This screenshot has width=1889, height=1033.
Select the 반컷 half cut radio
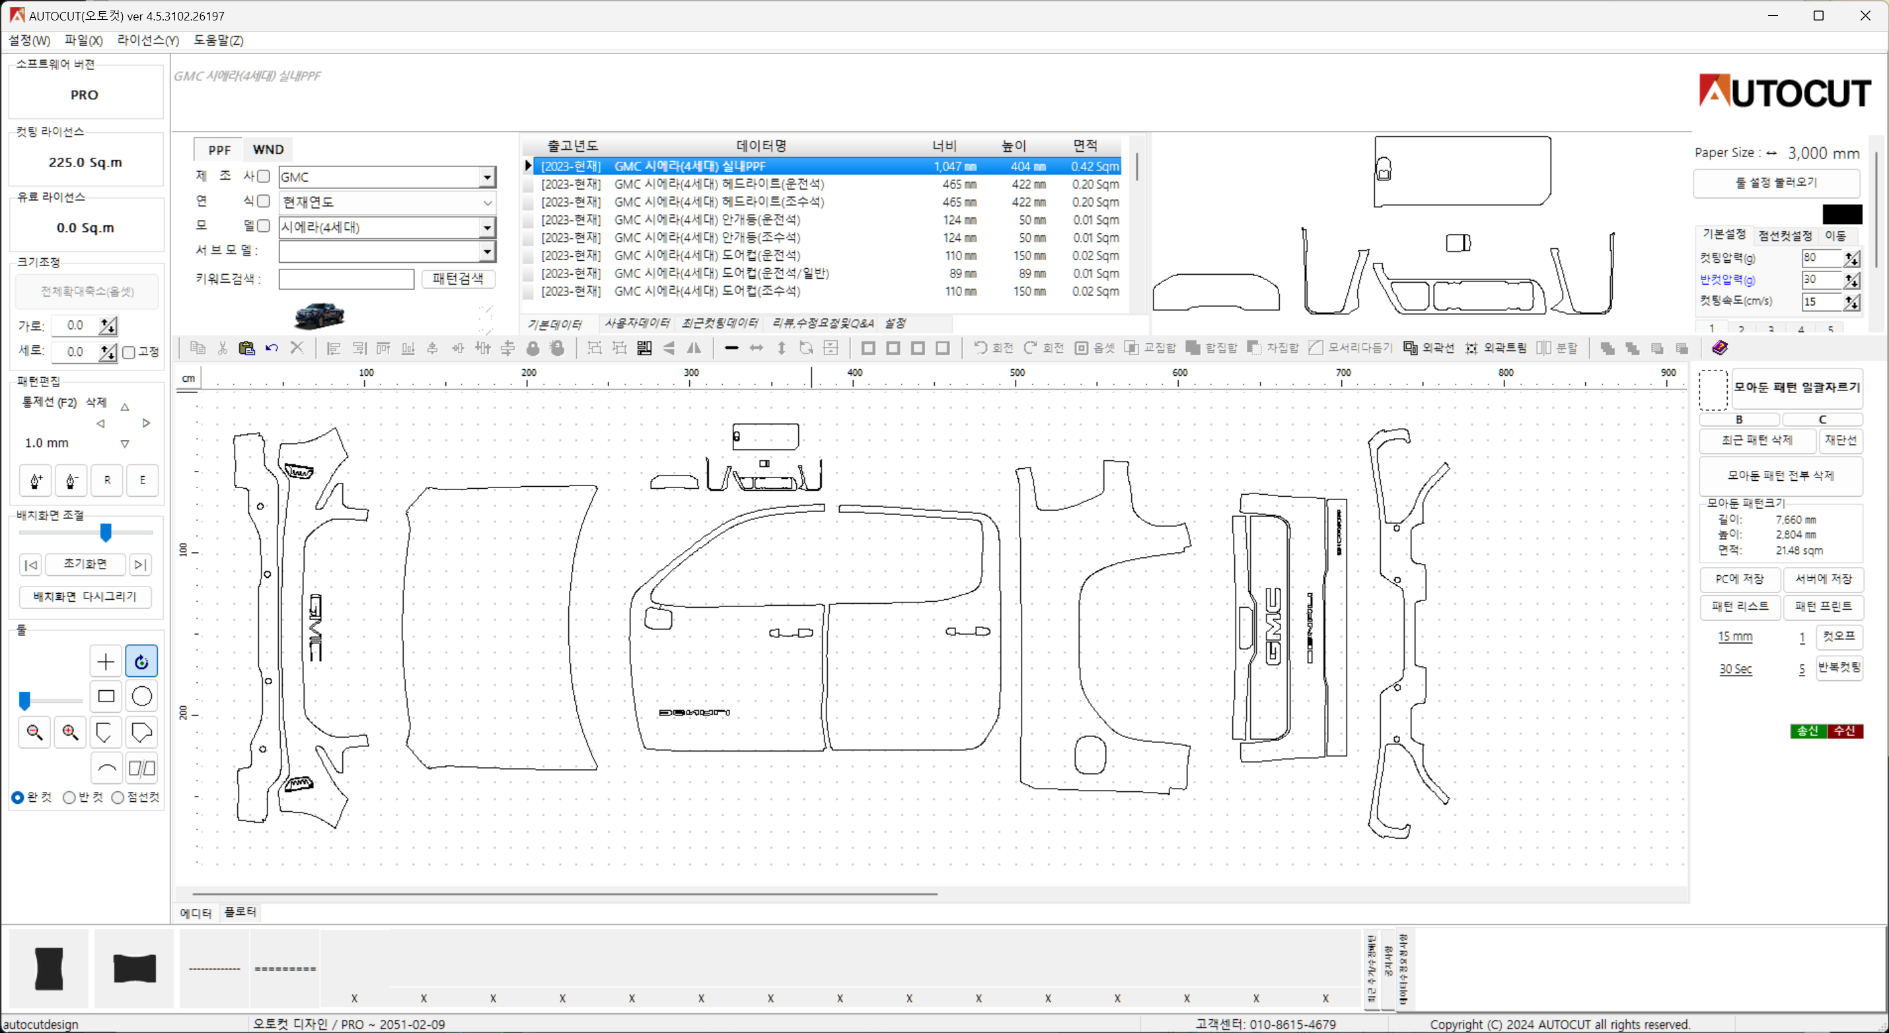coord(69,798)
